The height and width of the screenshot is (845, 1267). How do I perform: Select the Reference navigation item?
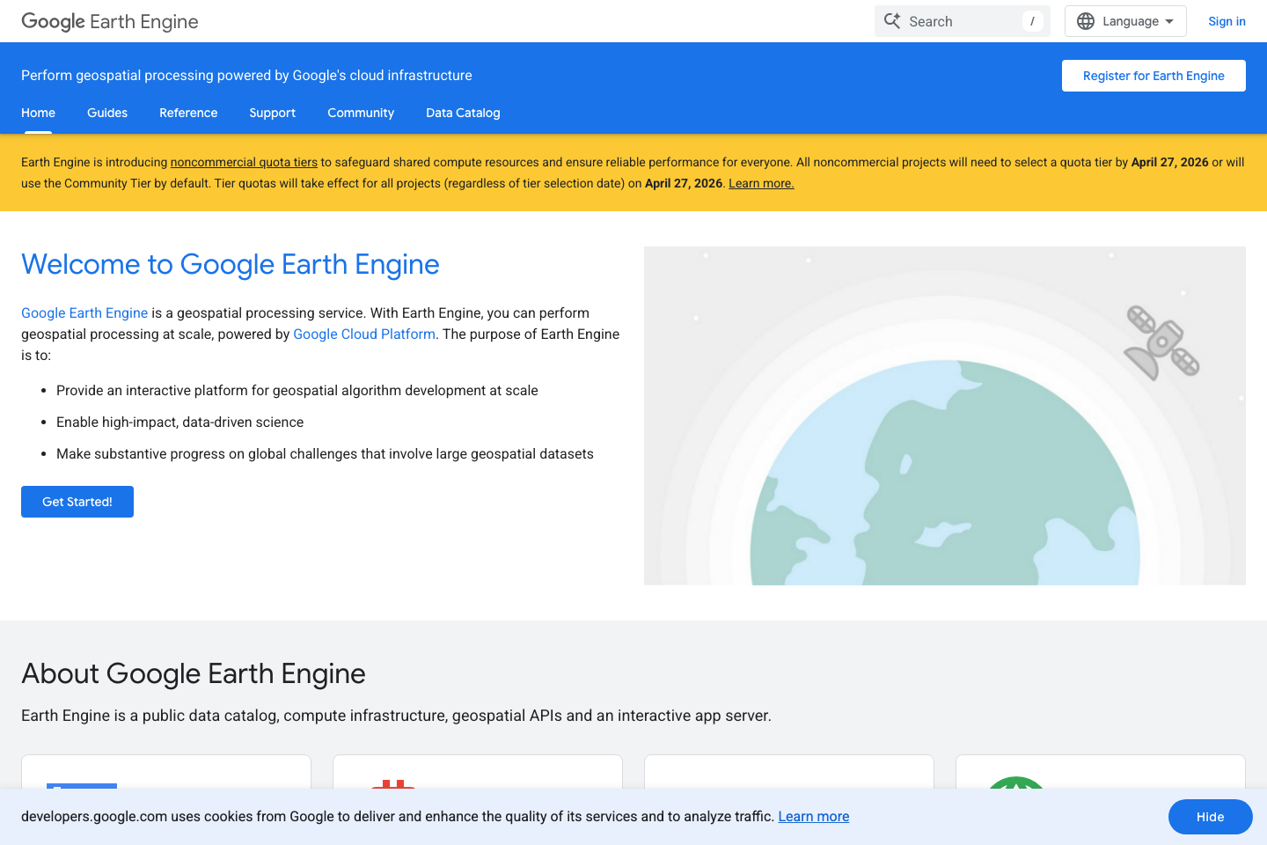tap(188, 113)
